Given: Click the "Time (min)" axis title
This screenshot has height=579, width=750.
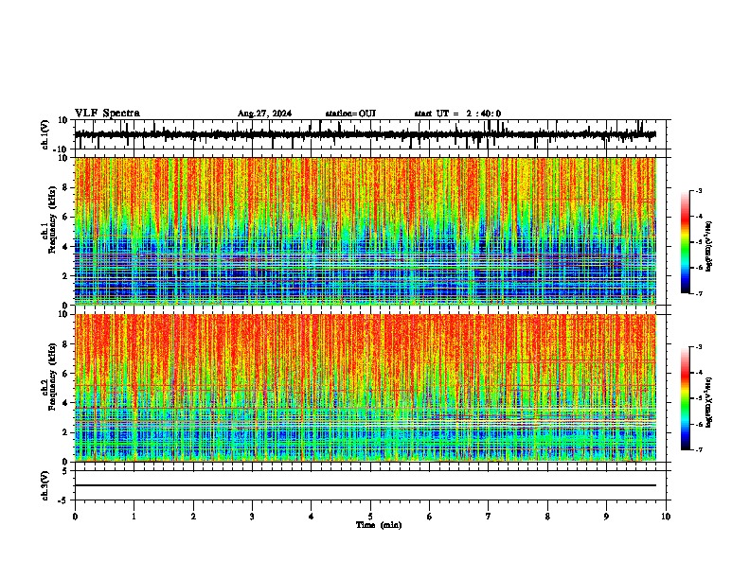Looking at the screenshot, I should click(379, 525).
